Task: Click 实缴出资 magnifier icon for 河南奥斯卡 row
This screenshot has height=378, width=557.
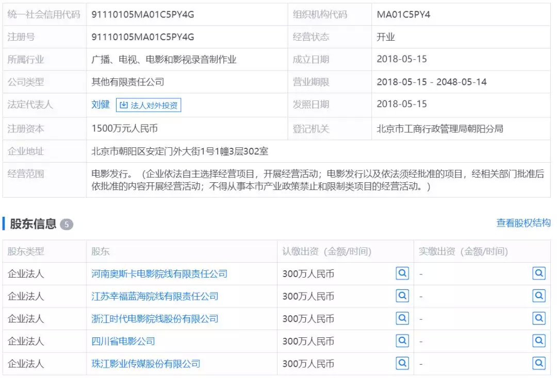Action: click(x=539, y=273)
